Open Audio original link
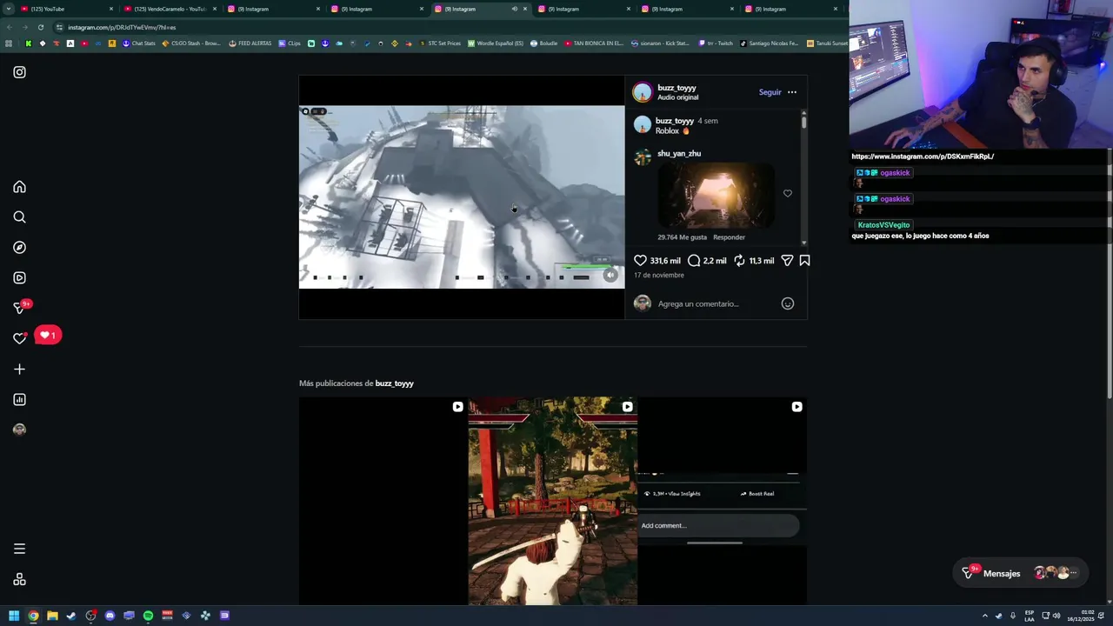The width and height of the screenshot is (1113, 626). pos(677,97)
